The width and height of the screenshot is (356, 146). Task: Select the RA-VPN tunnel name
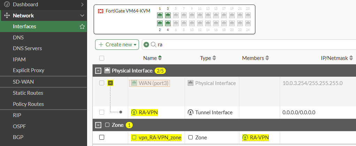pos(145,113)
